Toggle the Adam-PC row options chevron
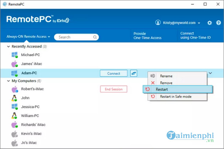224x149 pixels. 210,73
